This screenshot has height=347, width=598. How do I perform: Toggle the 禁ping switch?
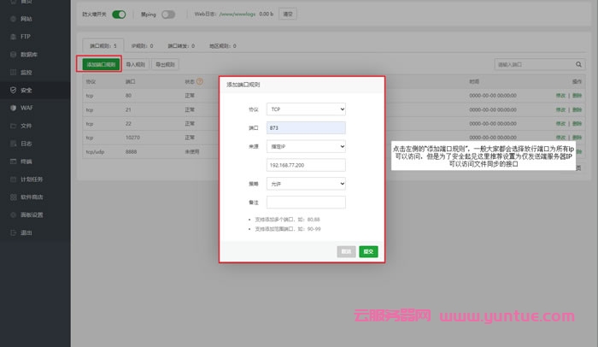[168, 14]
